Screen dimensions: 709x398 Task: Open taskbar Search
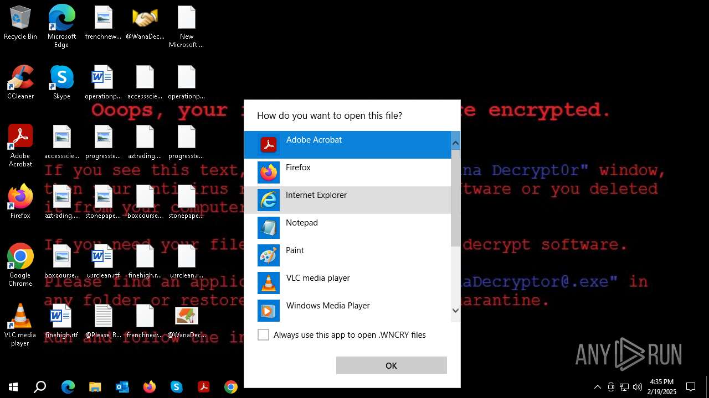[40, 387]
